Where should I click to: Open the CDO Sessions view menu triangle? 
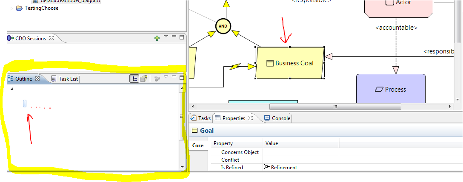(166, 36)
